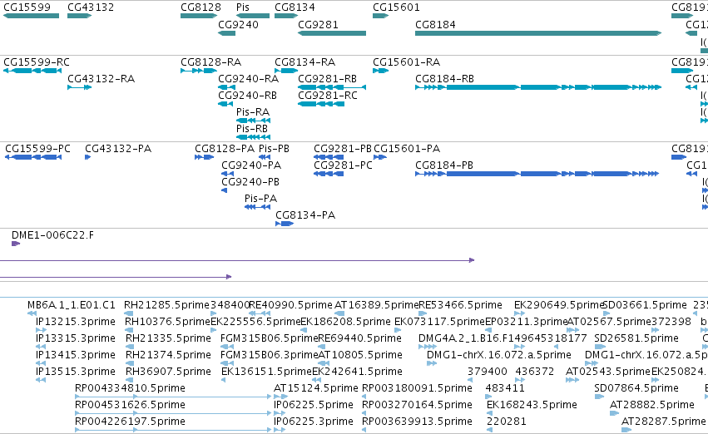Select the EK290649.5prime EST label

coord(558,305)
